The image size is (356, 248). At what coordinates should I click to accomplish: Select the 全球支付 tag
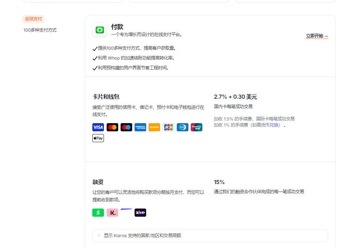(33, 19)
